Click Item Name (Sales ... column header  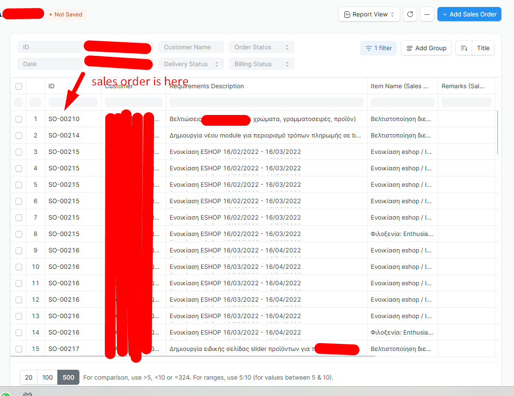[399, 86]
